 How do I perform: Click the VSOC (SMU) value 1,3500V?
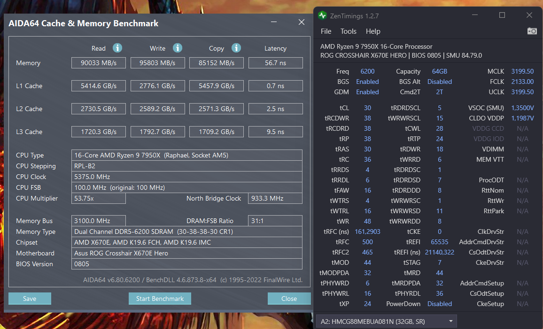(522, 108)
